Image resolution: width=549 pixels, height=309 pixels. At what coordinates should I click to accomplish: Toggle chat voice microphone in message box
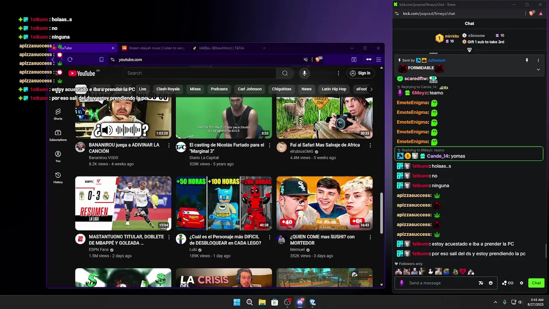pyautogui.click(x=402, y=283)
